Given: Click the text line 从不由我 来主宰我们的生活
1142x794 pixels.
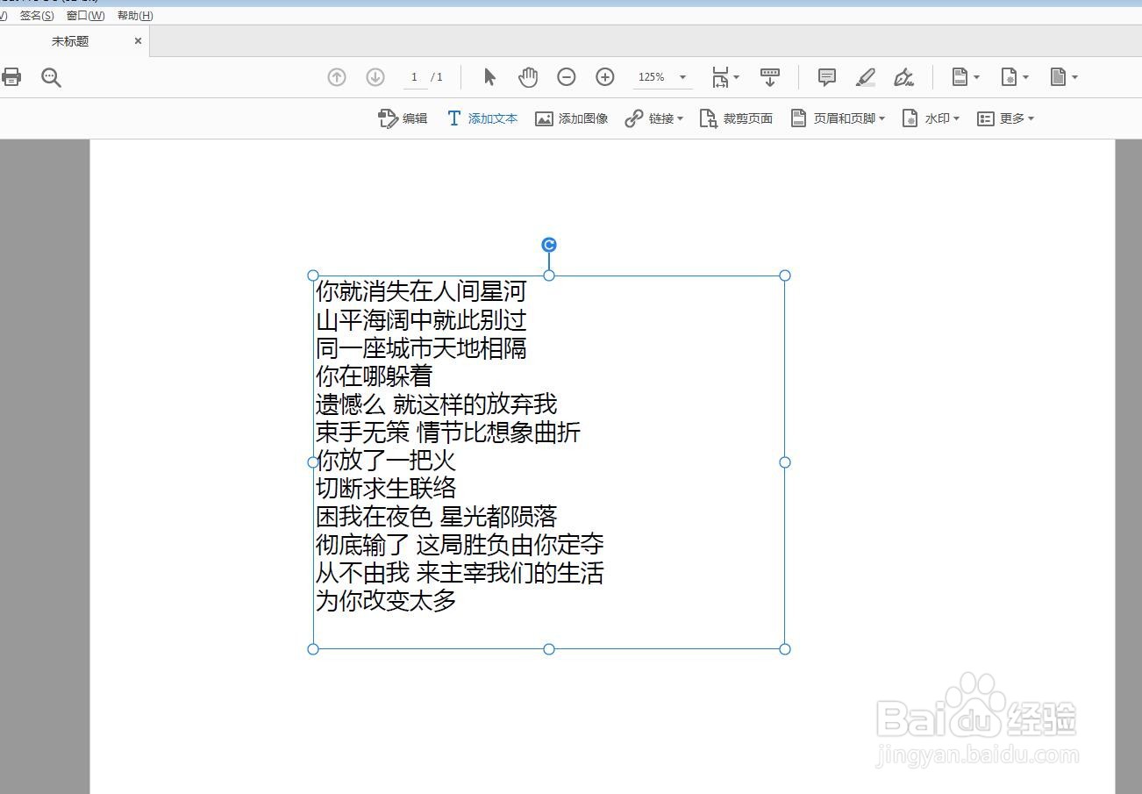Looking at the screenshot, I should pos(460,572).
